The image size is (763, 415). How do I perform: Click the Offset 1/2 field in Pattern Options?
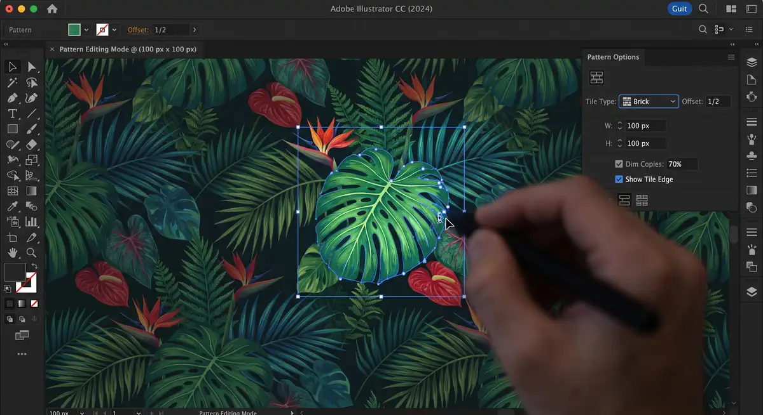coord(718,102)
